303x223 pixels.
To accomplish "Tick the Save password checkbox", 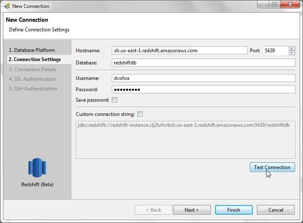I will pos(114,100).
